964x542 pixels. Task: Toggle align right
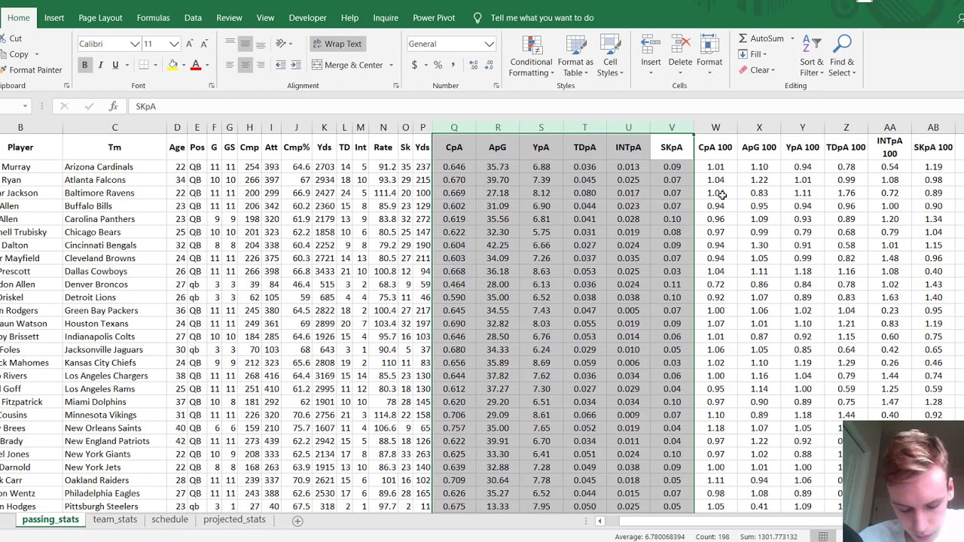260,65
